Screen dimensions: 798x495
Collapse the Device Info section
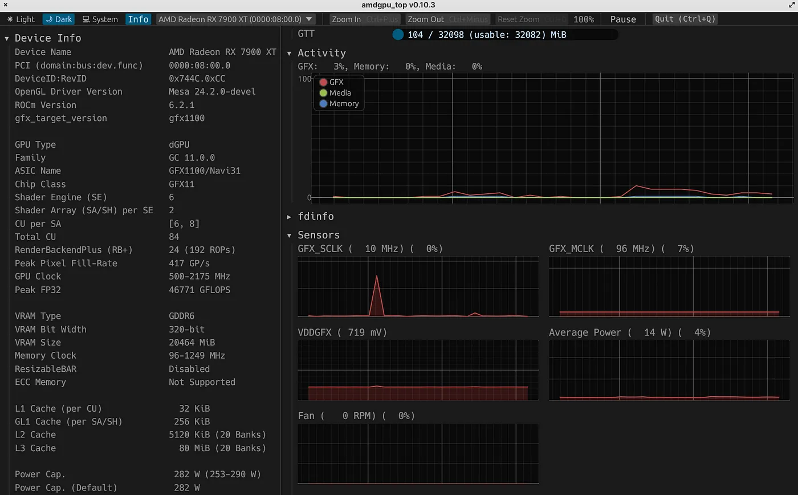click(x=7, y=38)
